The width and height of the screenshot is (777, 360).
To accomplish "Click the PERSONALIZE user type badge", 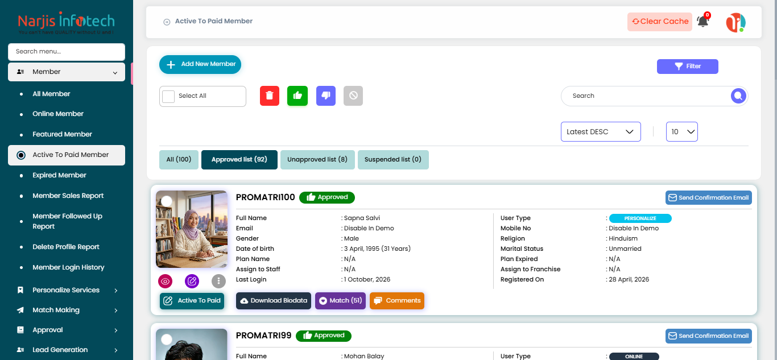I will click(x=640, y=218).
